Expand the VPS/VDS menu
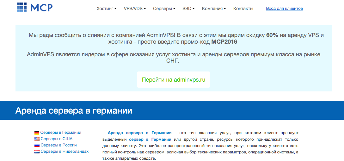The height and width of the screenshot is (161, 344). pos(135,9)
